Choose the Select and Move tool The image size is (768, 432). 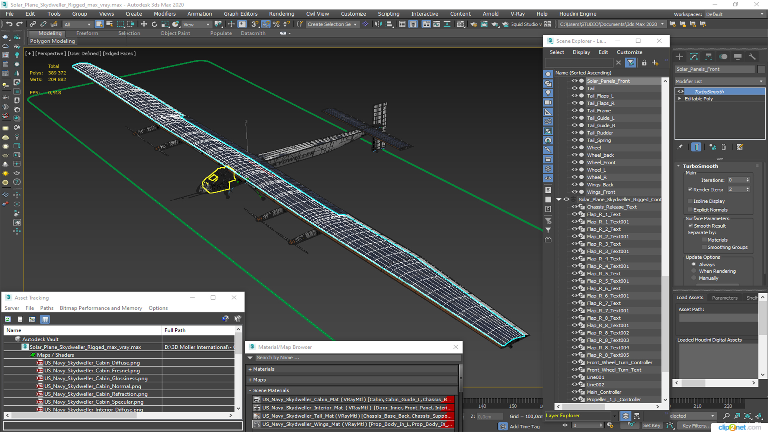tap(144, 24)
